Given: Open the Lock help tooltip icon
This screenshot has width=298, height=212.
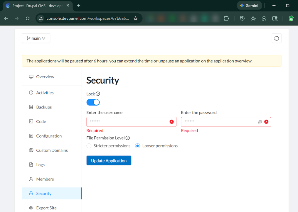Looking at the screenshot, I should [x=98, y=94].
